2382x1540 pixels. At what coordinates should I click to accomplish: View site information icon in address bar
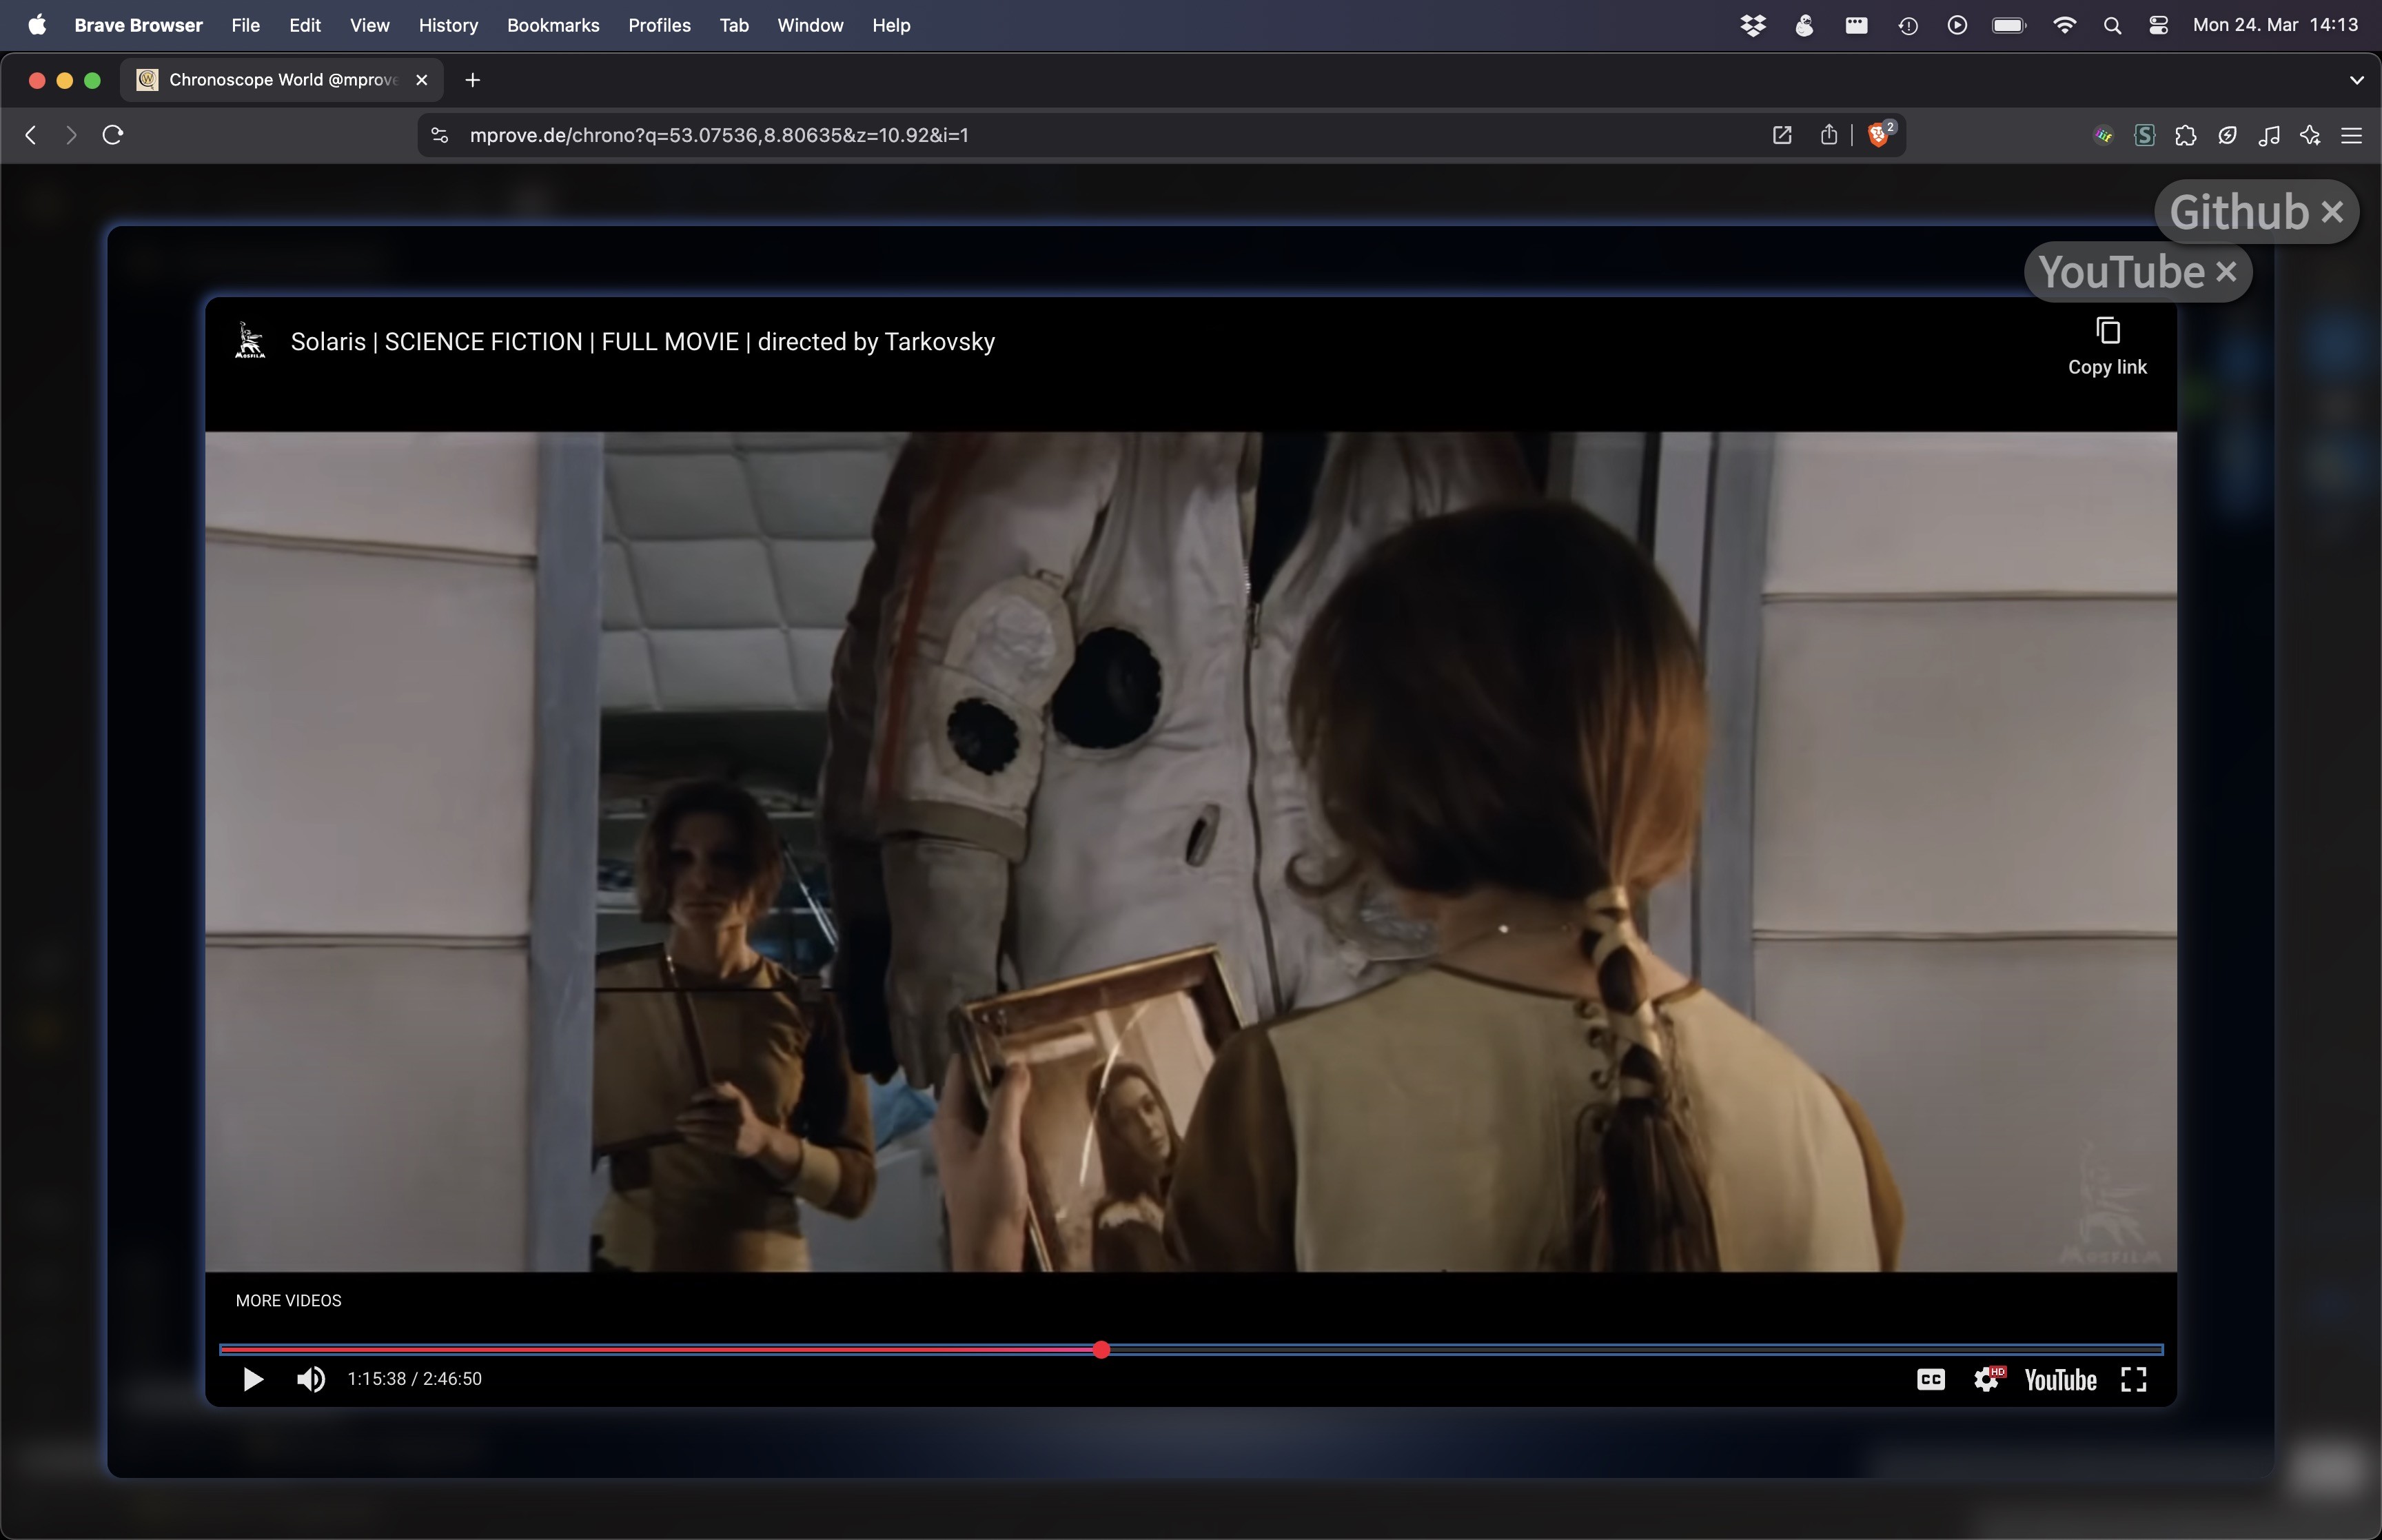click(x=440, y=135)
